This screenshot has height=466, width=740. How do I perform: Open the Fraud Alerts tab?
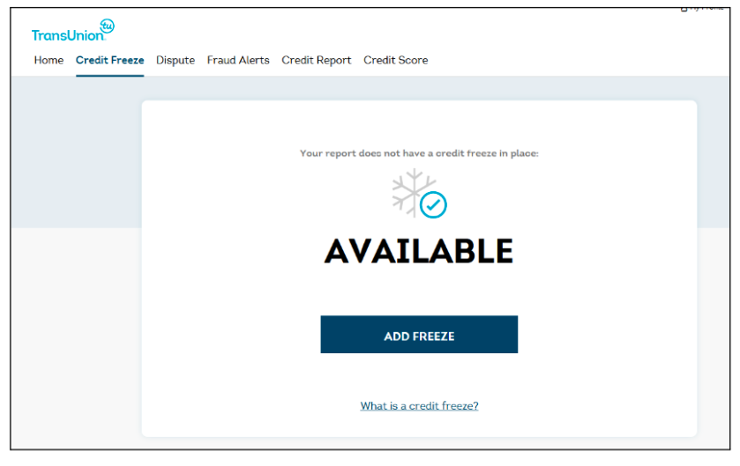[238, 60]
